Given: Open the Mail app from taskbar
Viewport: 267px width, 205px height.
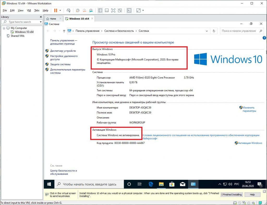Looking at the screenshot, I should 183,184.
